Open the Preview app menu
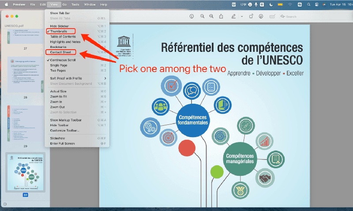Image resolution: width=353 pixels, height=211 pixels. pos(19,4)
